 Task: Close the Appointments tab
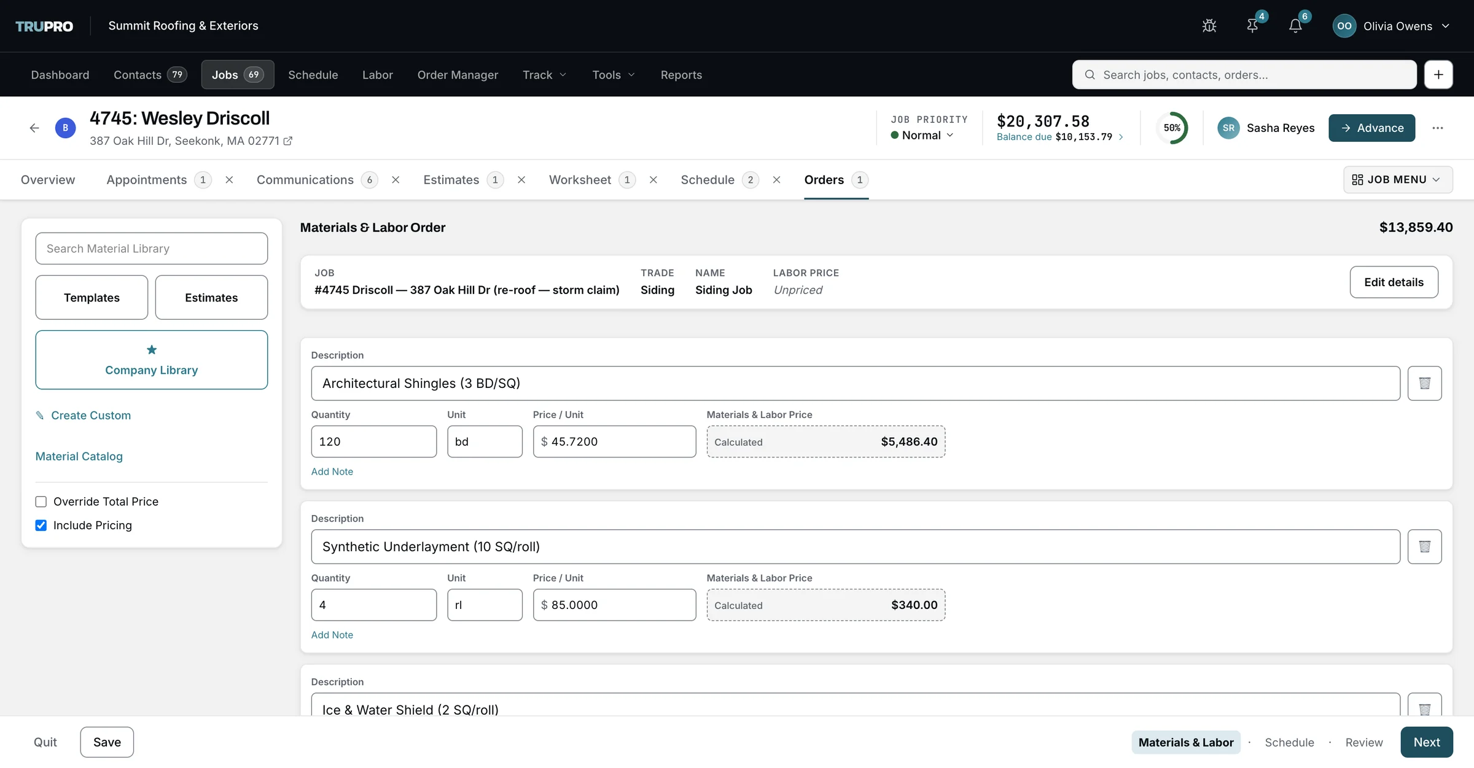point(229,180)
